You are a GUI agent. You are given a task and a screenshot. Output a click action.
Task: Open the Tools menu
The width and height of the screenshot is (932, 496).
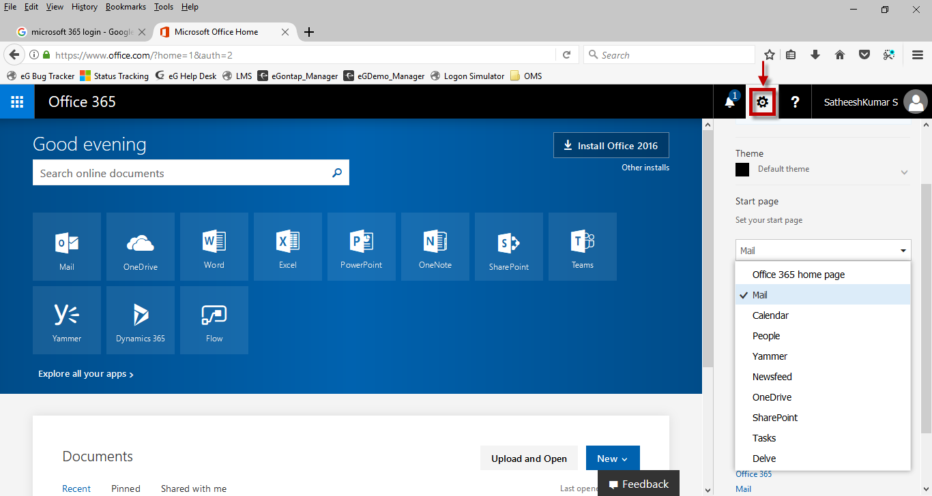[164, 7]
